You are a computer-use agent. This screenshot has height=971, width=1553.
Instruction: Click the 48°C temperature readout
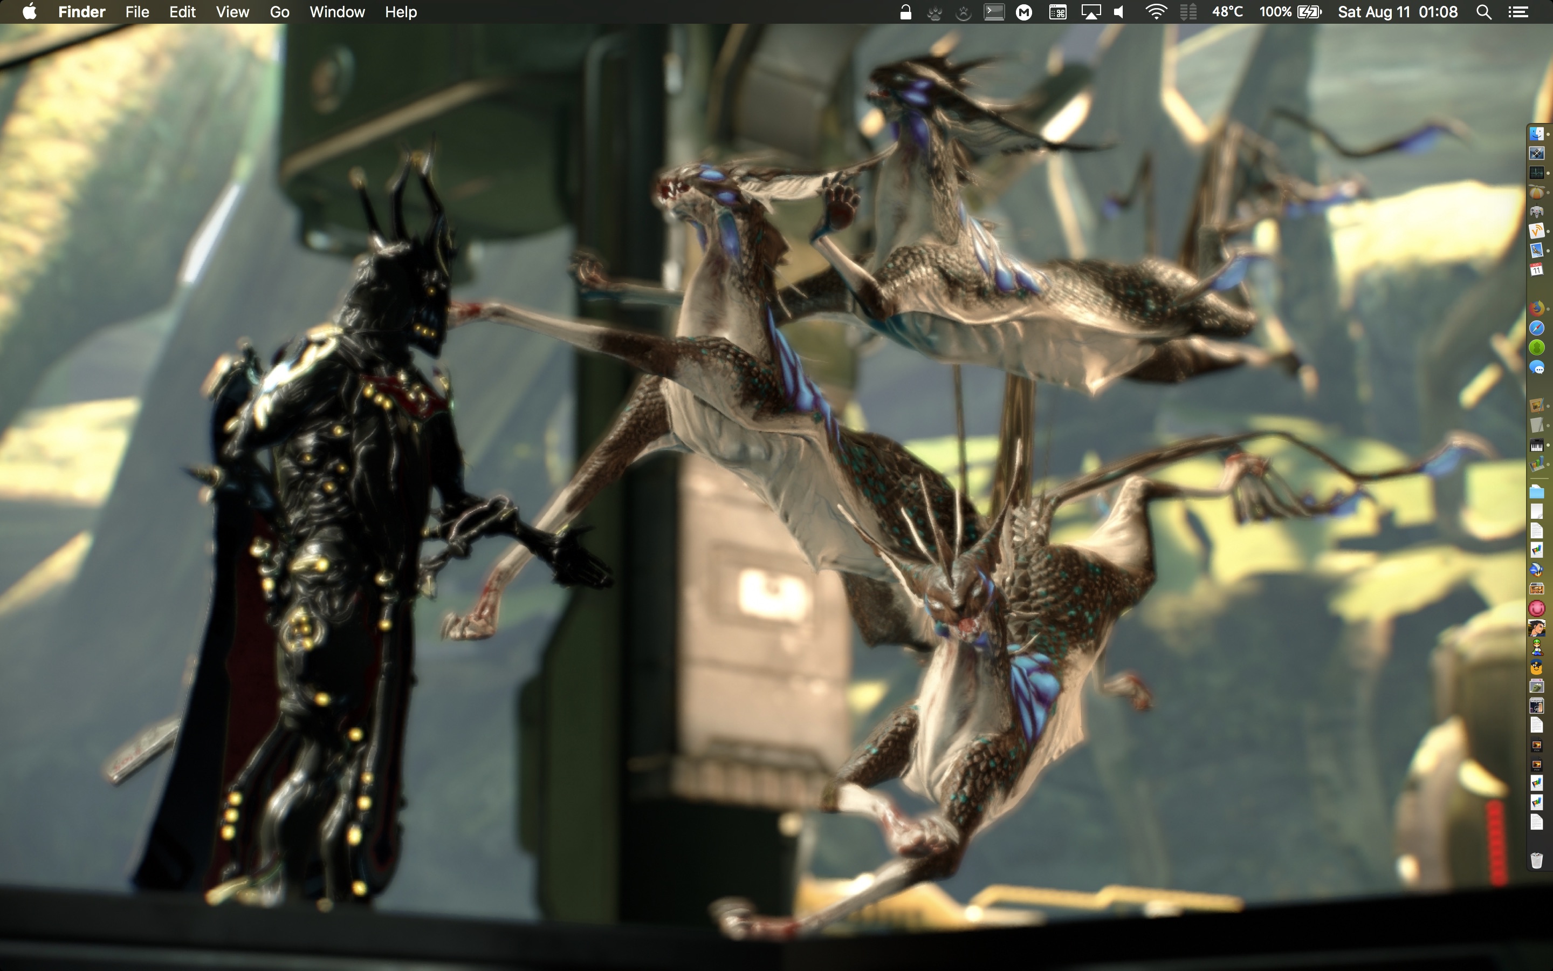1227,11
